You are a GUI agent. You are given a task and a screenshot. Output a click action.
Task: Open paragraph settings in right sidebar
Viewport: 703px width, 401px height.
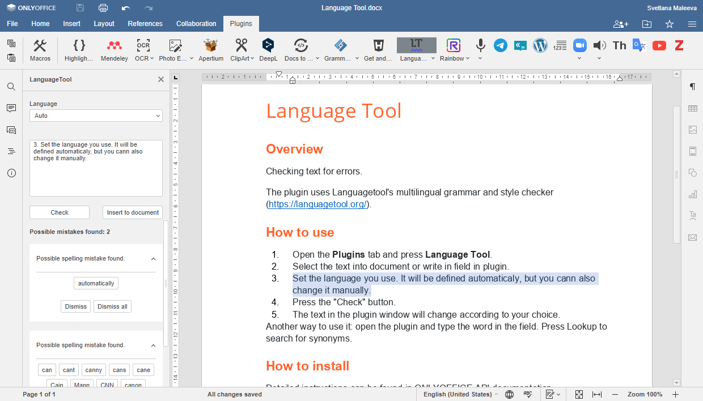tap(692, 87)
